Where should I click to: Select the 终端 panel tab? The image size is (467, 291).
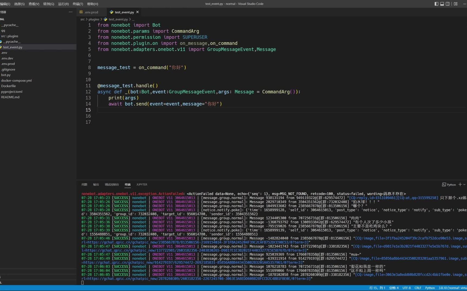point(128,185)
